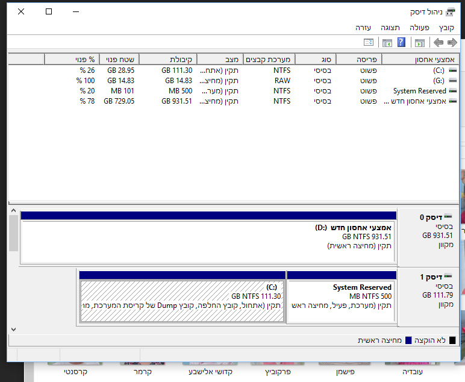Viewport: 465px width, 382px height.
Task: Click the disk pane vertical scrollbar thumb
Action: point(13,233)
